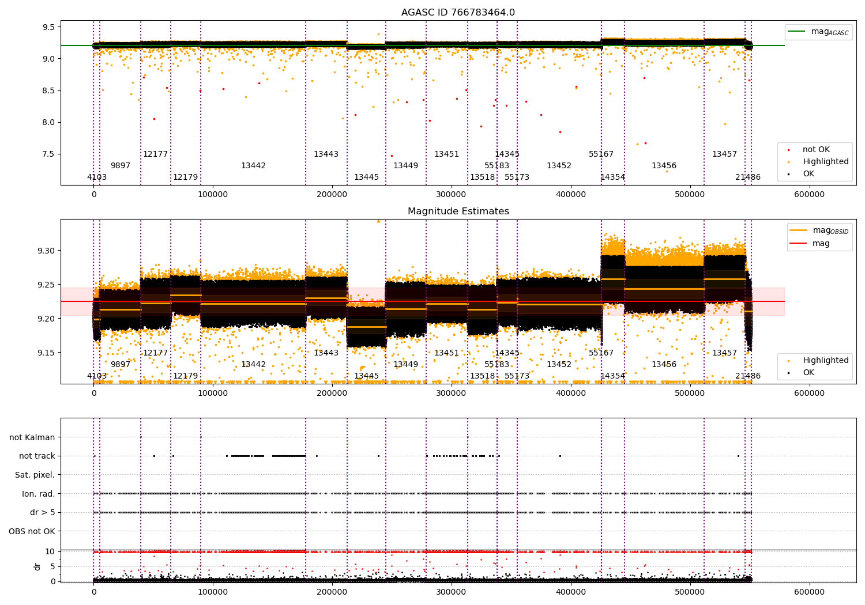Click the 'not track' axis label
The height and width of the screenshot is (605, 865).
point(37,456)
